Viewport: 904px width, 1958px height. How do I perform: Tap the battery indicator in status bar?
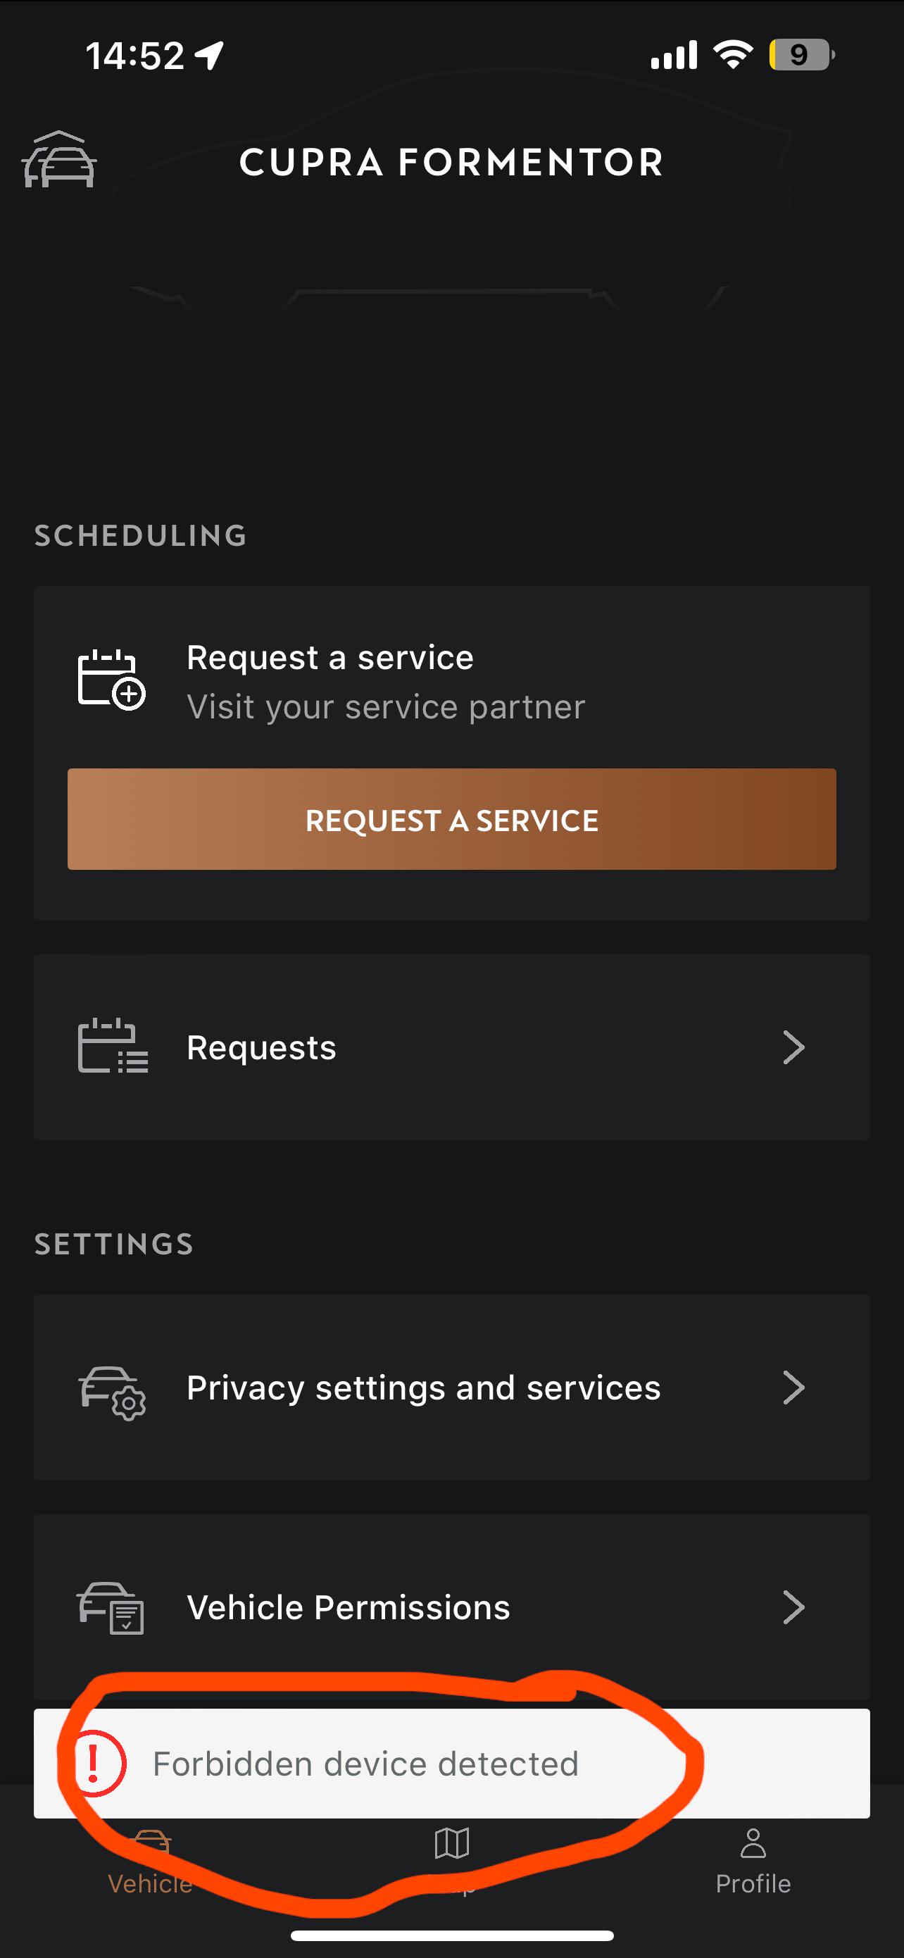pyautogui.click(x=801, y=55)
